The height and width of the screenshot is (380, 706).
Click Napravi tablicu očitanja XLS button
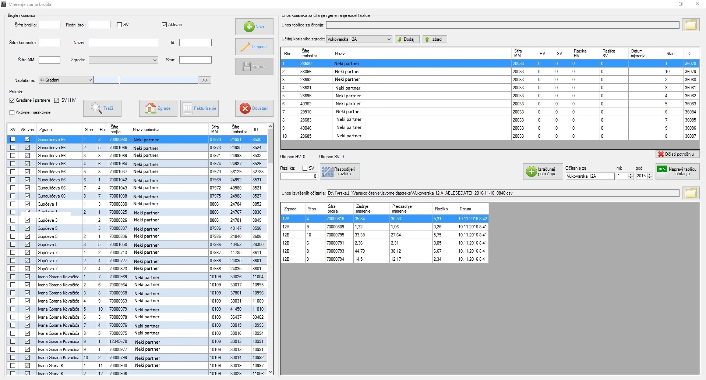(x=678, y=171)
